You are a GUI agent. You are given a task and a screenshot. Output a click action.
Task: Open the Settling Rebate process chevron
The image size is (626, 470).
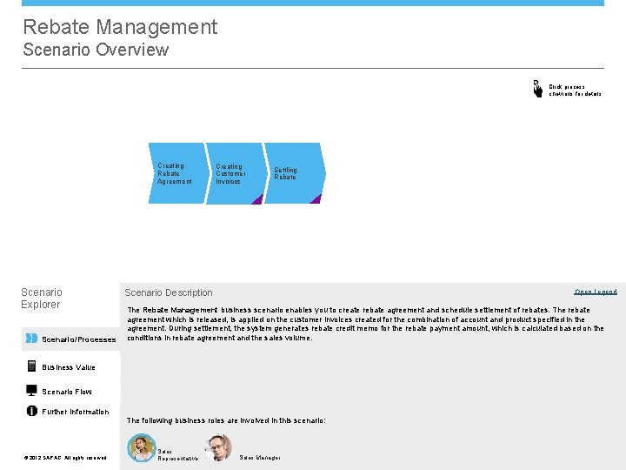click(295, 173)
